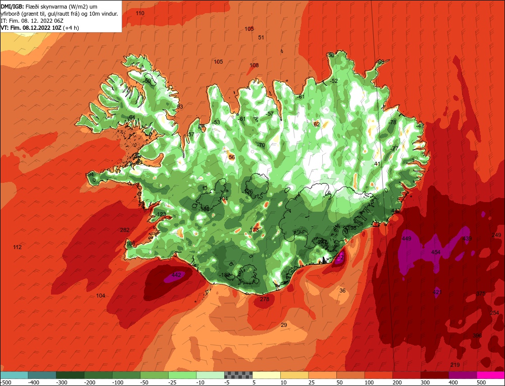
Task: Click the value 278 on the south coast
Action: coord(265,299)
